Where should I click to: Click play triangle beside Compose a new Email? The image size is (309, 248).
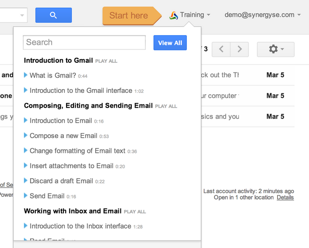coord(25,135)
